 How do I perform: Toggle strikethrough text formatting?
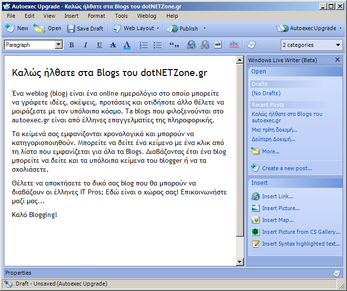coord(113,45)
